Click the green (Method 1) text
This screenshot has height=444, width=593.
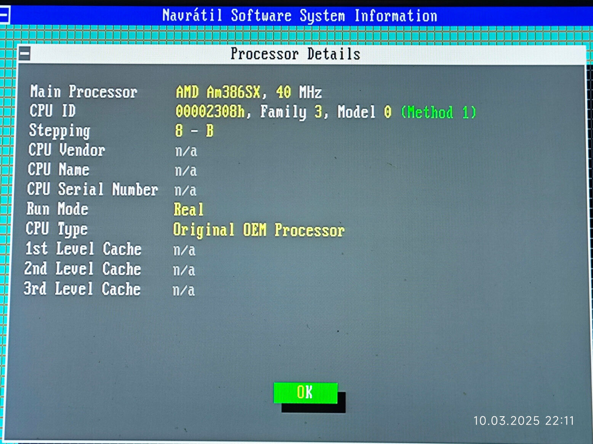(438, 112)
